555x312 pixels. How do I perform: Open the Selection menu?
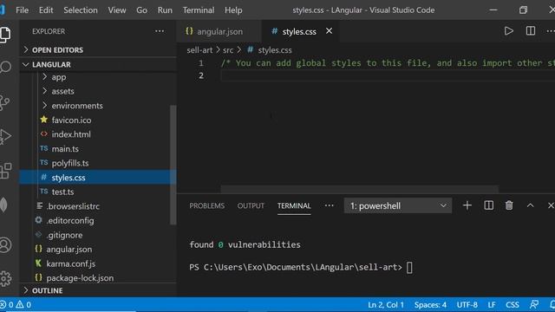tap(81, 10)
